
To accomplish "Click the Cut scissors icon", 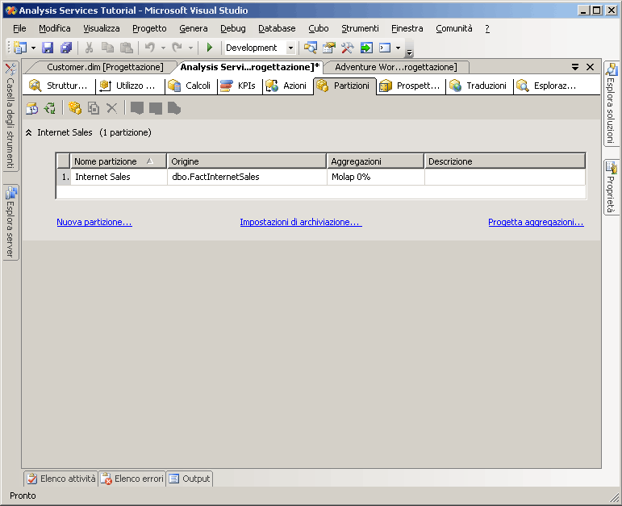I will (89, 48).
